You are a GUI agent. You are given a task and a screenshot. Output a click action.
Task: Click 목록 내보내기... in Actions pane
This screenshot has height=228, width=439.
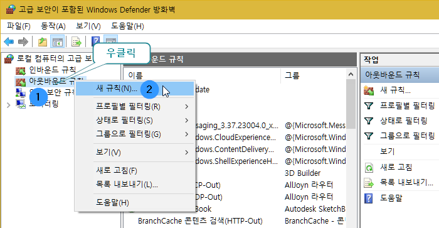click(406, 183)
